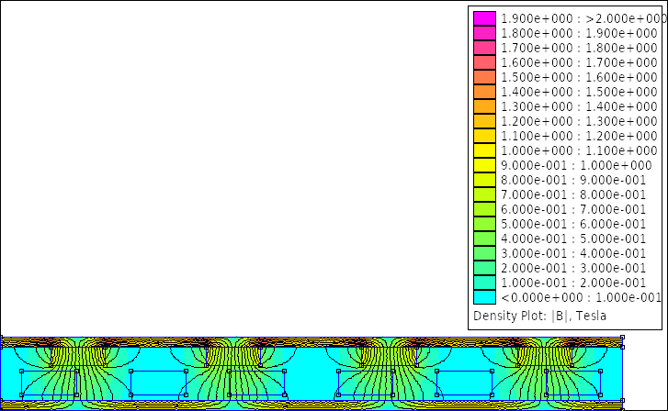Click the swatch beside 1.600e+000 : 1.700e+000
The width and height of the screenshot is (668, 411).
coord(484,62)
